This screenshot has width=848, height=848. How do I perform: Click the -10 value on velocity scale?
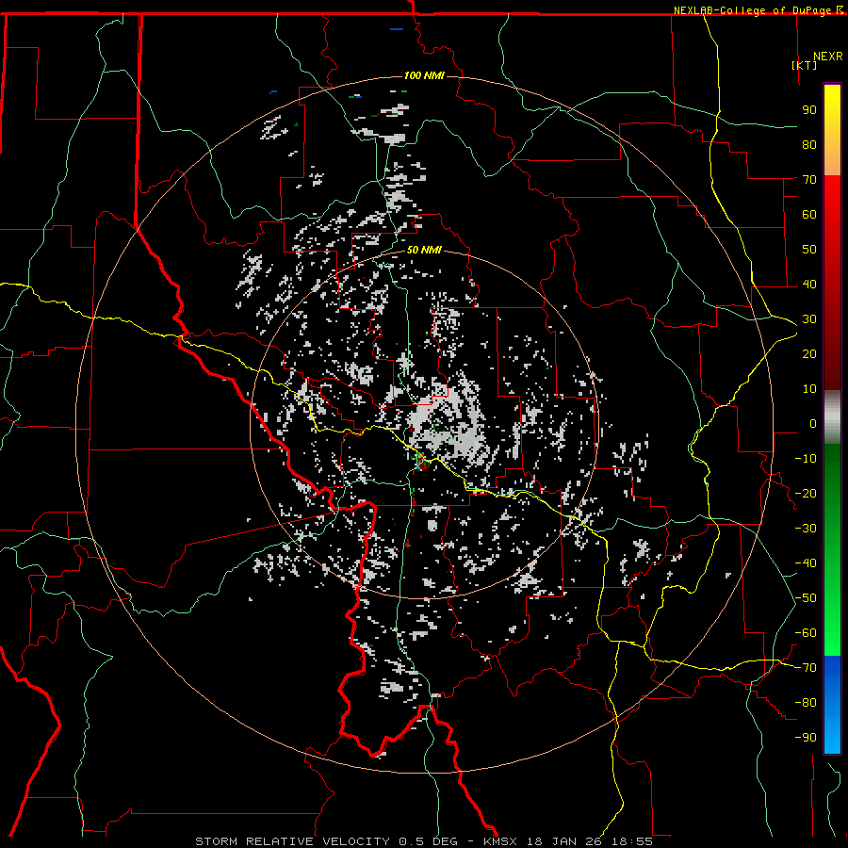(x=806, y=459)
